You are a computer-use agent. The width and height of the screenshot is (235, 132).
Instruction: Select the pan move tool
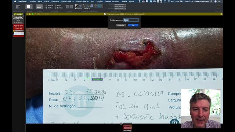[80, 6]
